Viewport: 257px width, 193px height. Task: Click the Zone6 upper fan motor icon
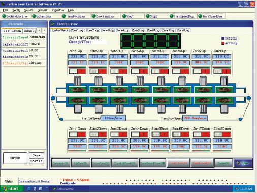[182, 81]
